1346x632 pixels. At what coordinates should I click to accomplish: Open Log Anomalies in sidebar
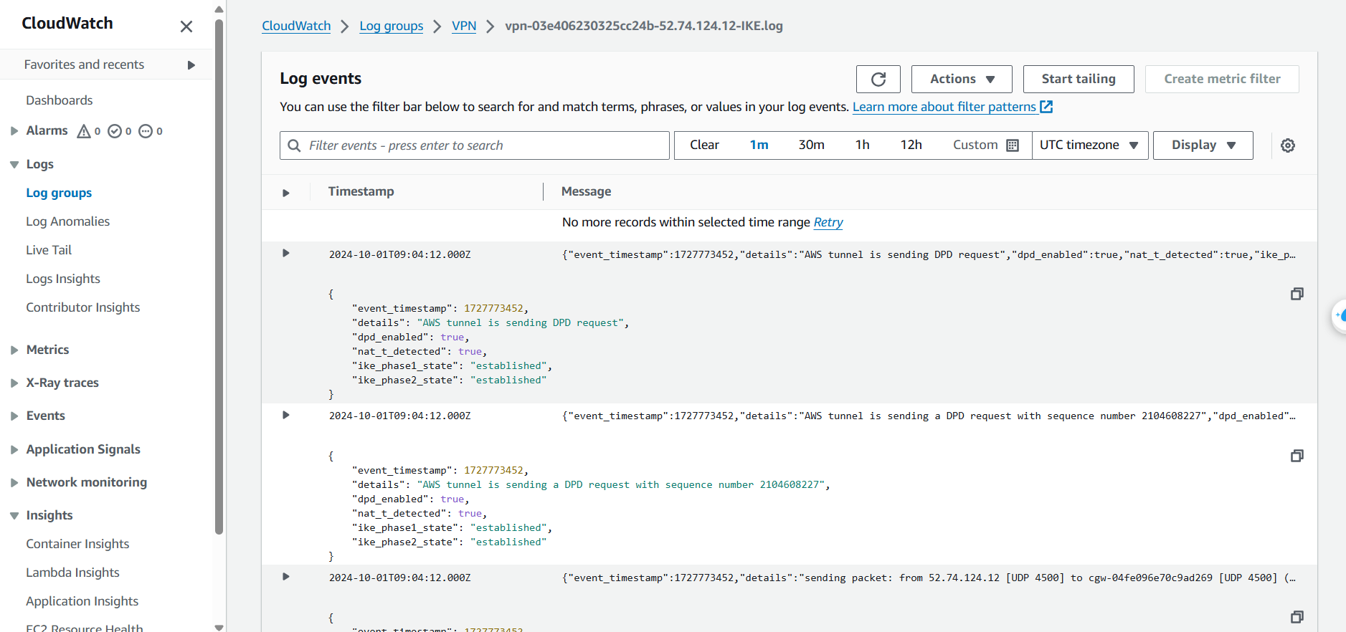68,221
